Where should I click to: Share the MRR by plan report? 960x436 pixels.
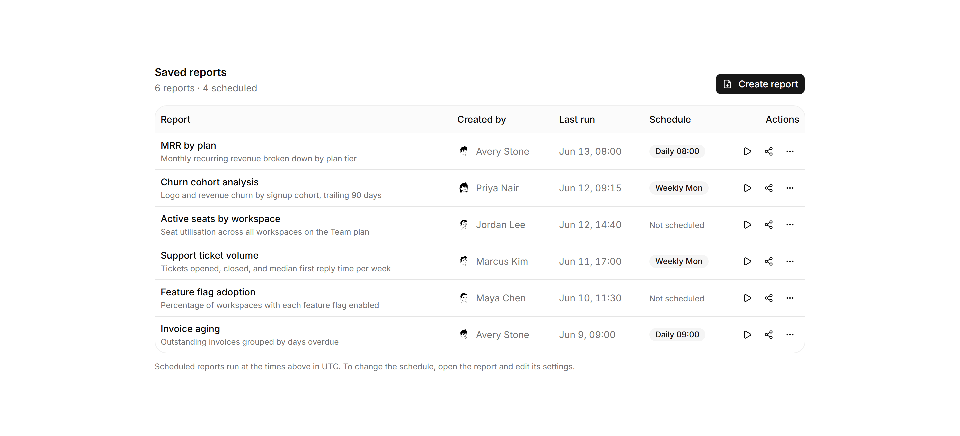[768, 151]
